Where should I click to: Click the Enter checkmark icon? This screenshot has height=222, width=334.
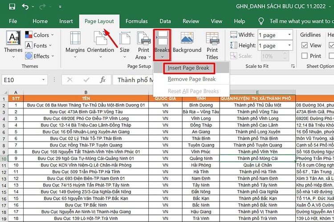pyautogui.click(x=86, y=80)
